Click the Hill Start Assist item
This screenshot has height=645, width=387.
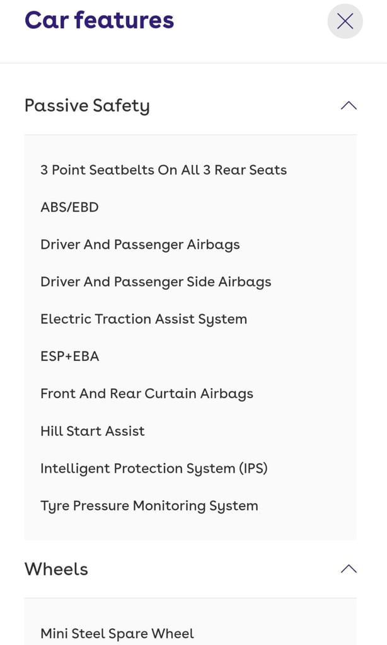point(93,431)
